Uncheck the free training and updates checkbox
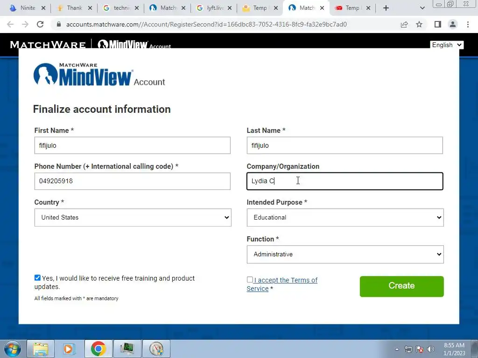This screenshot has width=478, height=358. click(x=37, y=278)
